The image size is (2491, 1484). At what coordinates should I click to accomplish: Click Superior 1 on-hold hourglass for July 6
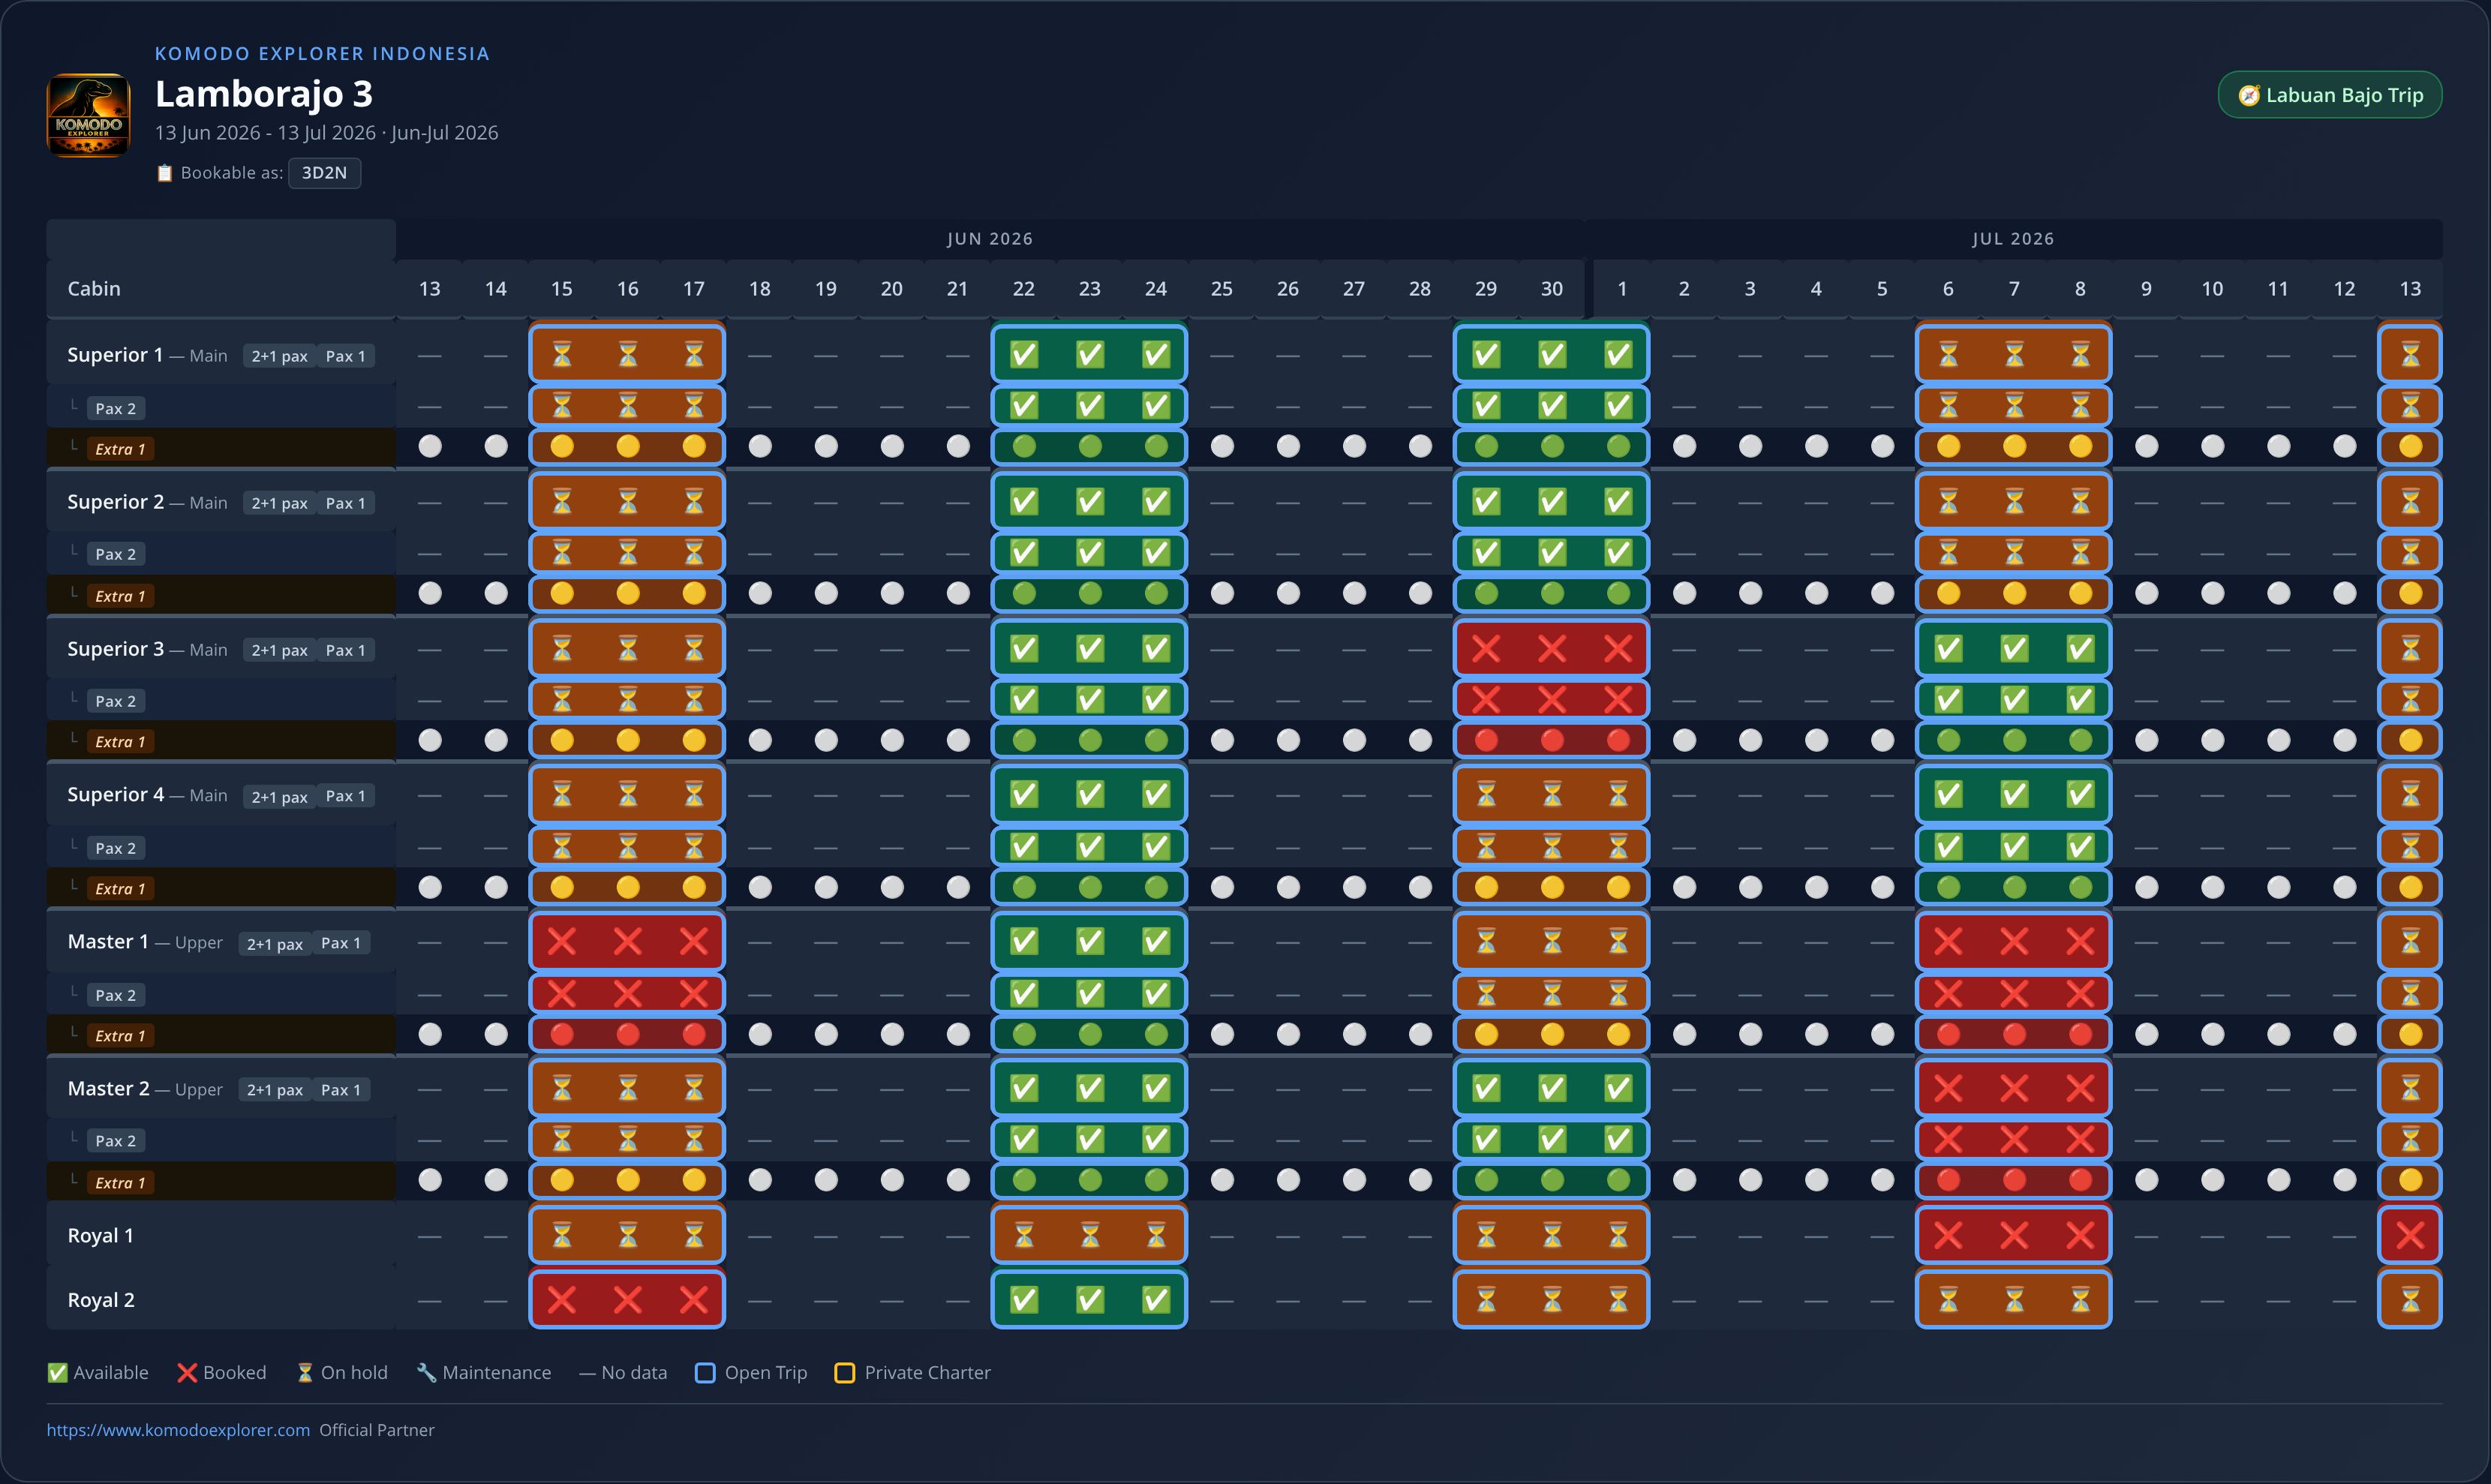(x=1948, y=354)
